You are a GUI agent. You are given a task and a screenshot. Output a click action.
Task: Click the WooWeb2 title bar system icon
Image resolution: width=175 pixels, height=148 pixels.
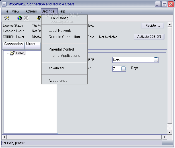point(4,4)
